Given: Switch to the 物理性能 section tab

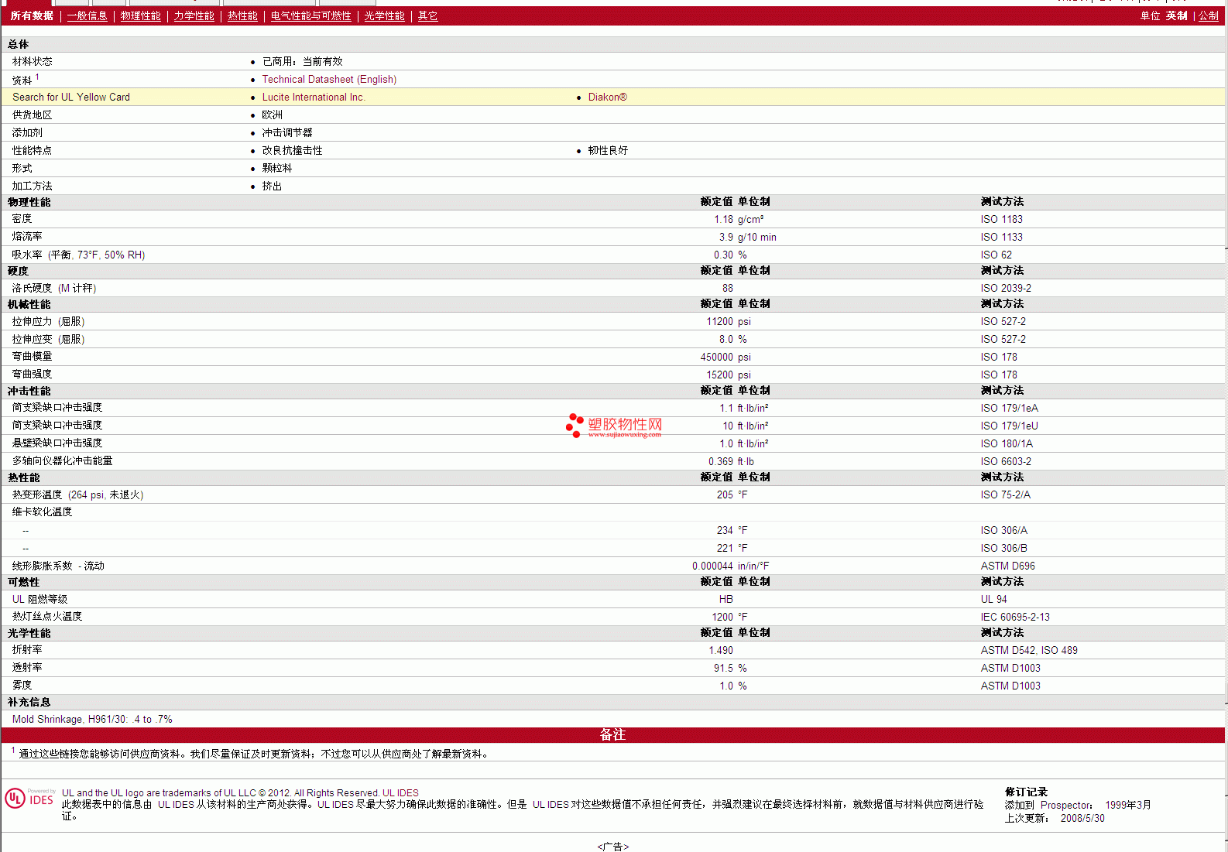Looking at the screenshot, I should pyautogui.click(x=140, y=16).
